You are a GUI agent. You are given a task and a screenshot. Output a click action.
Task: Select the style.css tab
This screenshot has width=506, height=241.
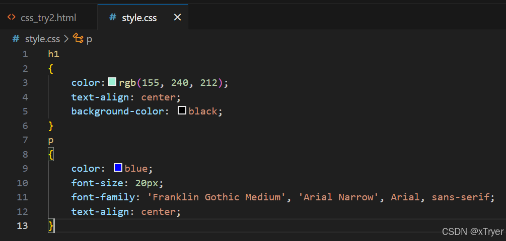(x=139, y=18)
